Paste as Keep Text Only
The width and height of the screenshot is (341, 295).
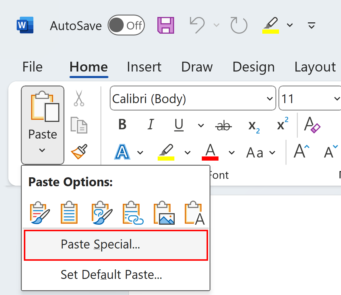pos(194,212)
